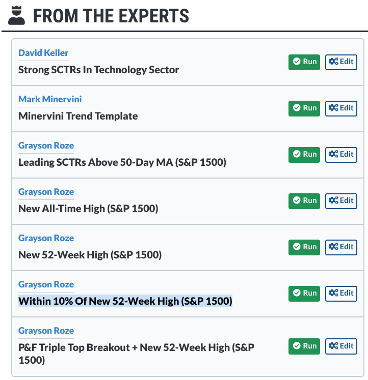Select the highlighted Within 10% scan title
Screen dimensions: 368x380
tap(125, 301)
